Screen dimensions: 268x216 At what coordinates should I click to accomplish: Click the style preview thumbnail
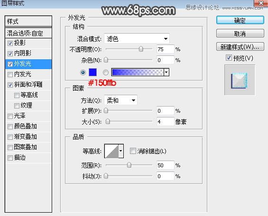(240, 80)
